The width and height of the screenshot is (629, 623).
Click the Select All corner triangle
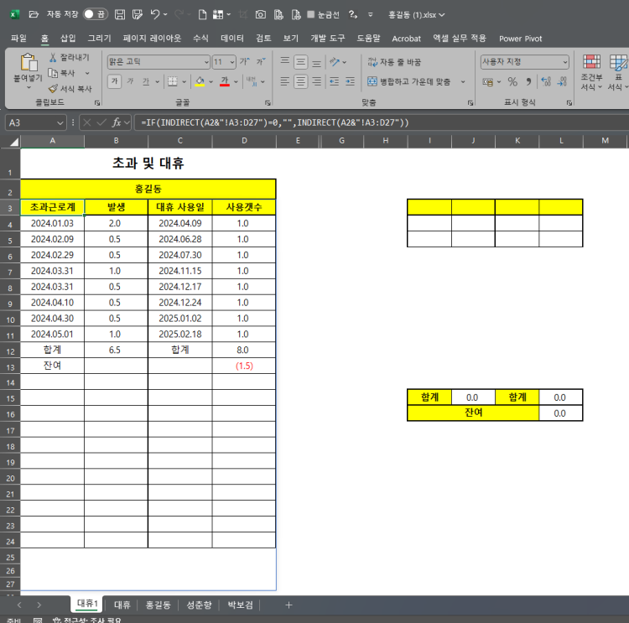tap(14, 142)
